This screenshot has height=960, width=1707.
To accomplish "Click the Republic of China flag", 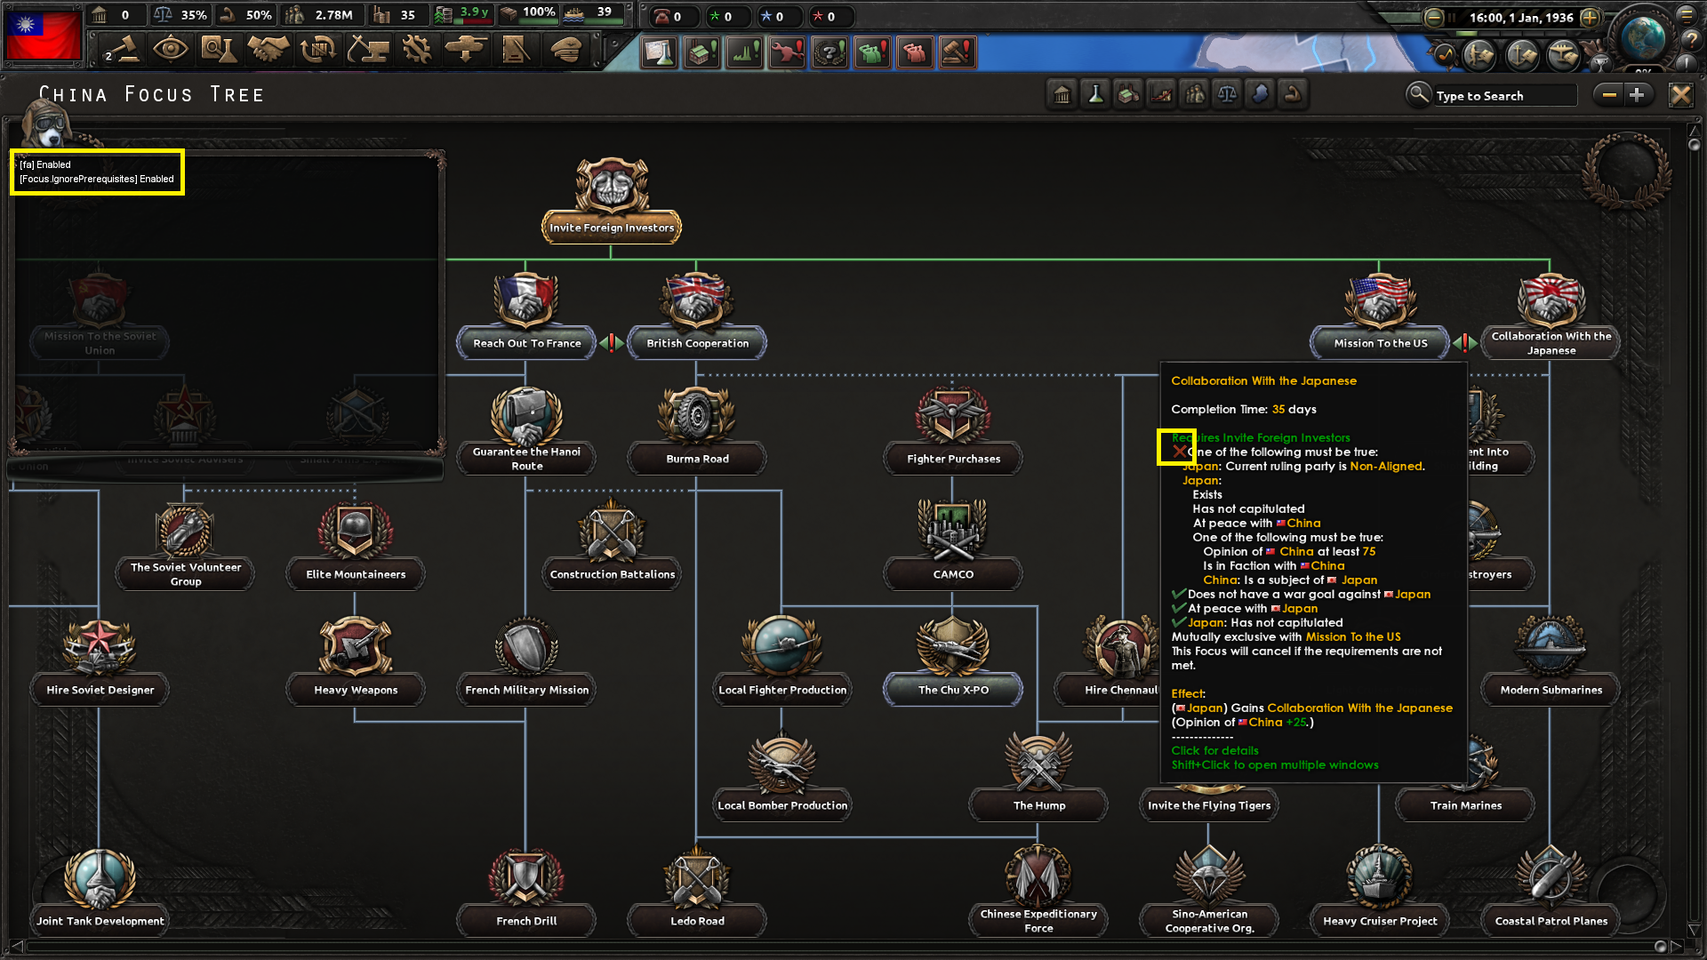I will (43, 34).
